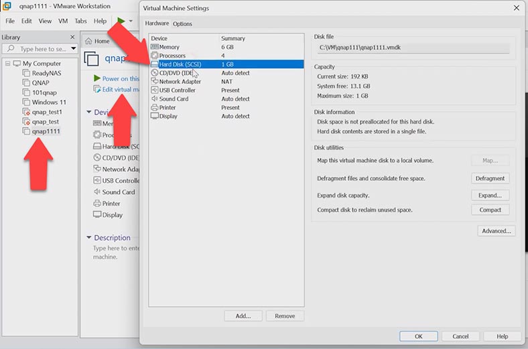Click the Expand... disk capacity button
Viewport: 528px width, 349px height.
[490, 195]
